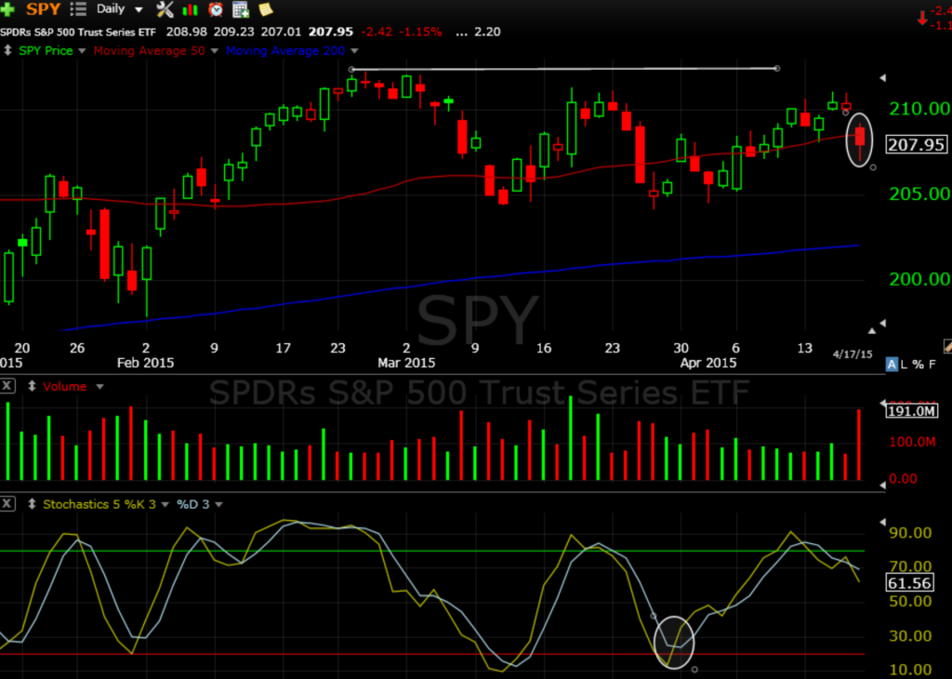Click the SPDRs S&P 500 Trust Series ETF name

pyautogui.click(x=78, y=32)
